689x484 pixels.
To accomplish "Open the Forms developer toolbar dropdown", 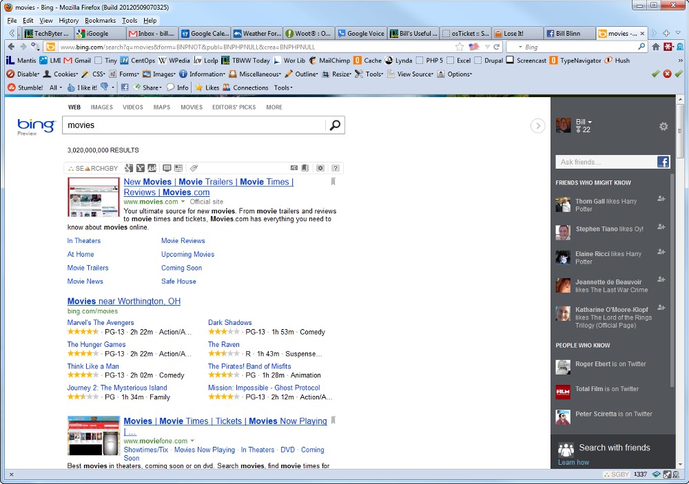I will (124, 74).
